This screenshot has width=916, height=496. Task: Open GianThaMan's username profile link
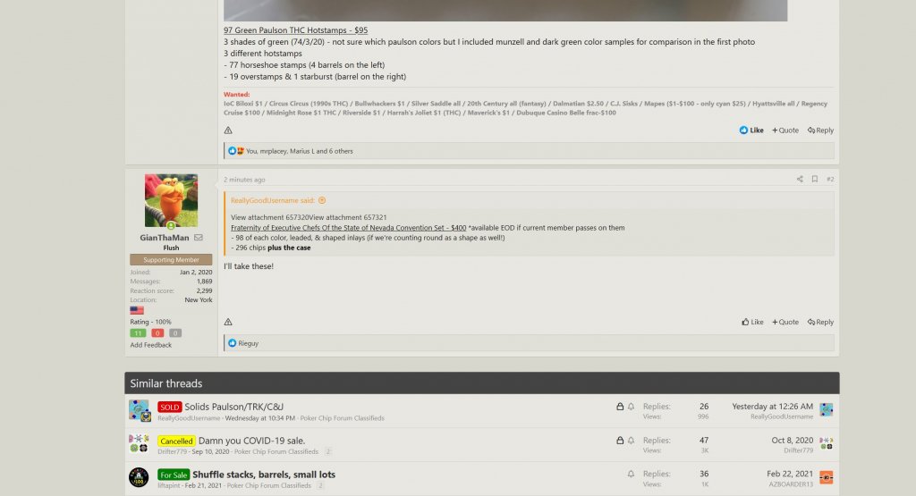165,238
